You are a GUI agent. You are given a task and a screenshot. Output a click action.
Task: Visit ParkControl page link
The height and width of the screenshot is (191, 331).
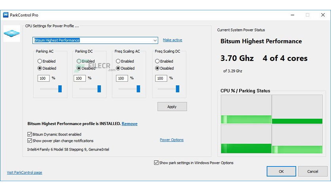point(25,172)
